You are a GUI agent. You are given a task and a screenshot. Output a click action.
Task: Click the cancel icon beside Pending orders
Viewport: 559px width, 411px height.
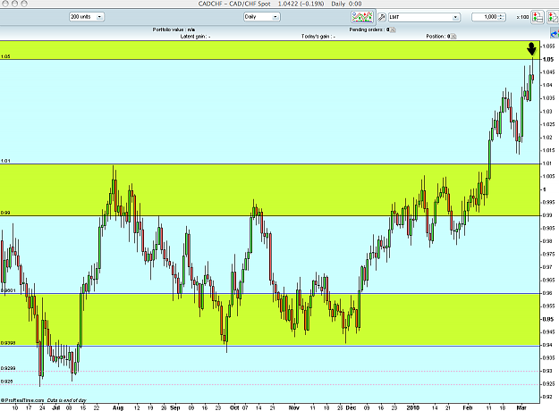(x=393, y=29)
